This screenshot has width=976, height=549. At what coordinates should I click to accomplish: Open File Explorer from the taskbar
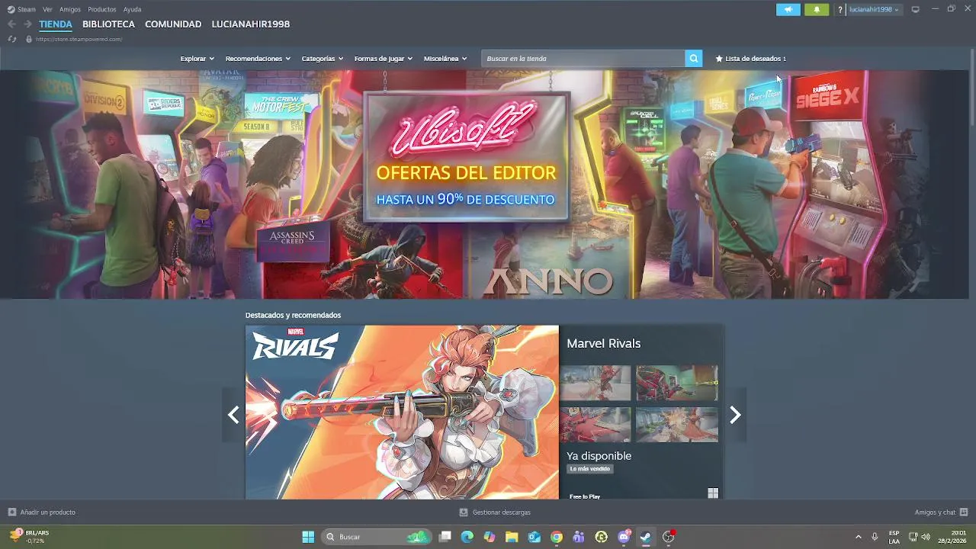coord(512,537)
